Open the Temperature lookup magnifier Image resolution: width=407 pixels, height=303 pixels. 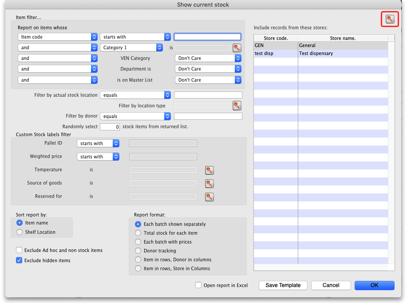point(209,170)
